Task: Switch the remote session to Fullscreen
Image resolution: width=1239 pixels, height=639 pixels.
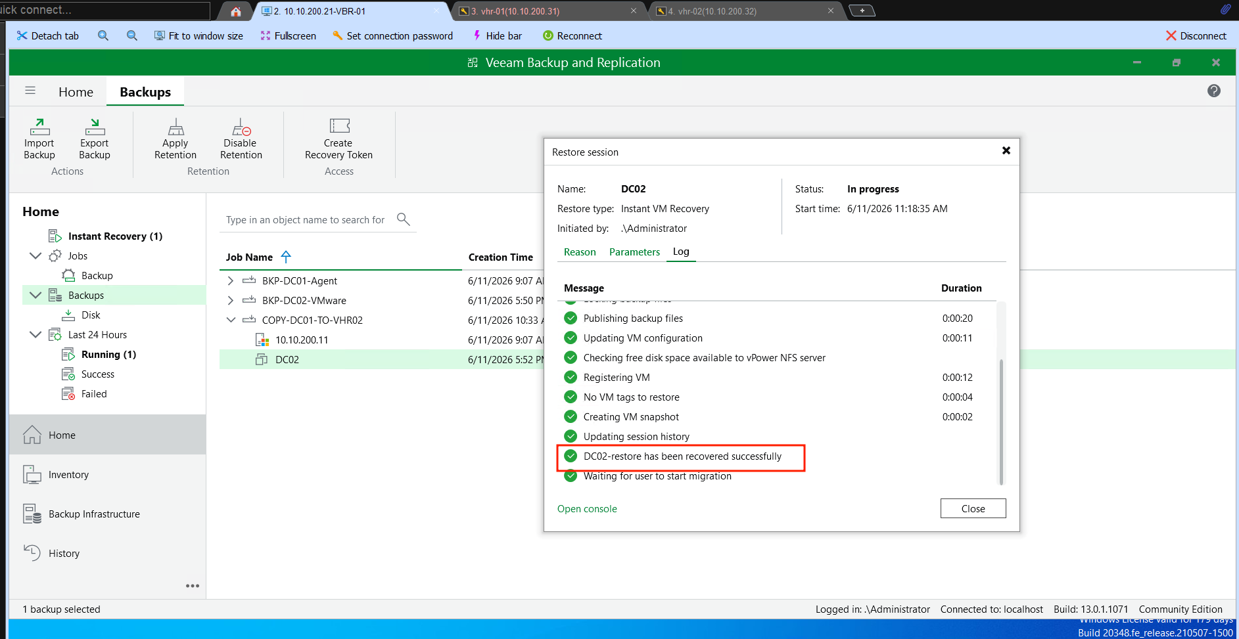Action: (x=289, y=36)
